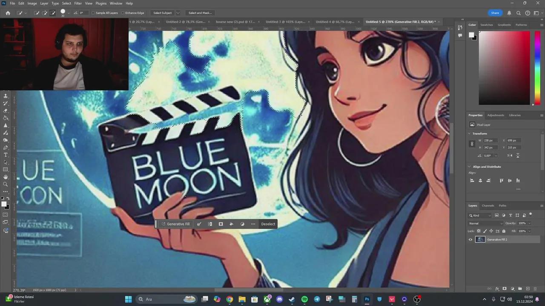Open the Plugins menu
Viewport: 545px width, 306px height.
click(101, 3)
